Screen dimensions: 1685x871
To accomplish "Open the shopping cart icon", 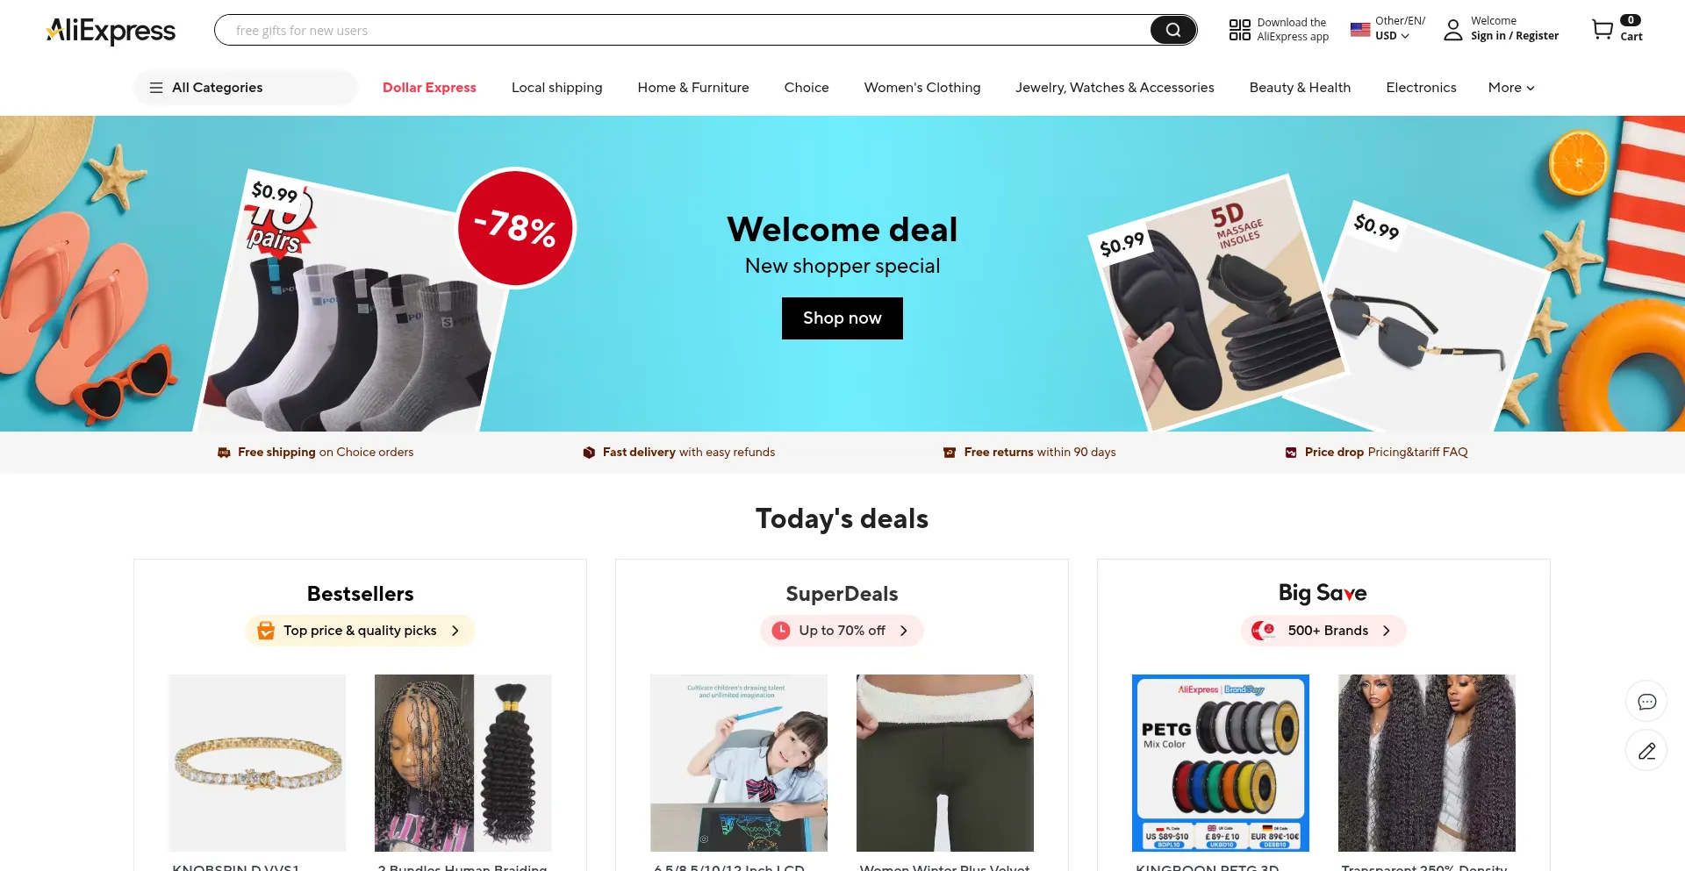I will pos(1603,30).
